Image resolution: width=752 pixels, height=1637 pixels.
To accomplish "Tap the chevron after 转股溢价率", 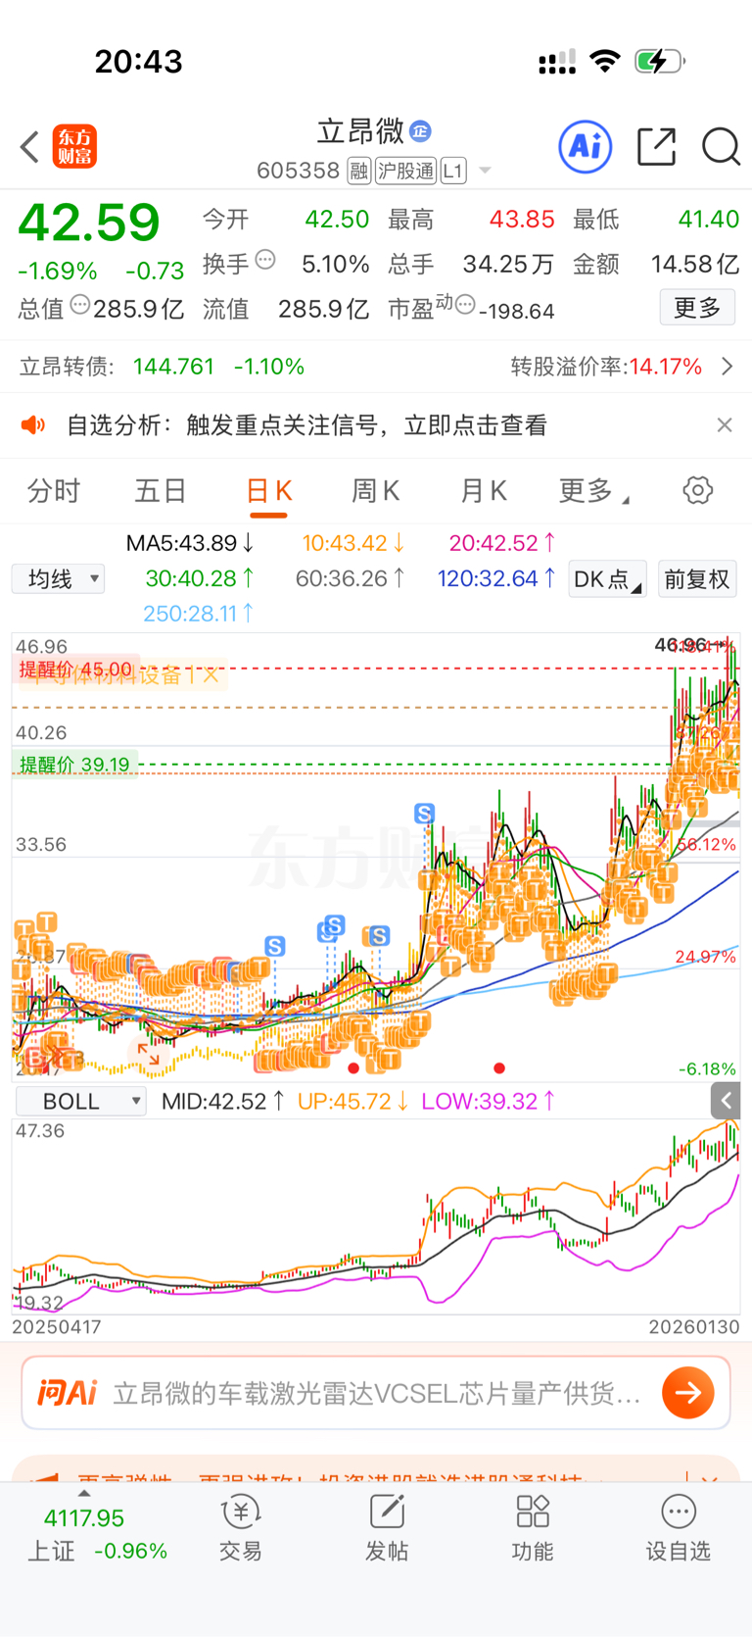I will (727, 367).
